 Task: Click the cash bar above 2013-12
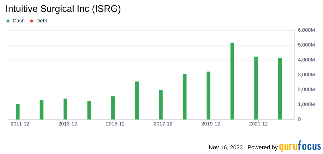click(x=66, y=109)
